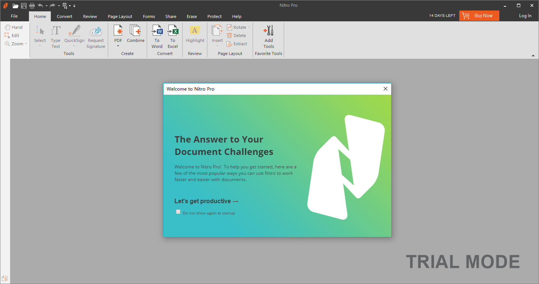Open the File menu

point(14,16)
